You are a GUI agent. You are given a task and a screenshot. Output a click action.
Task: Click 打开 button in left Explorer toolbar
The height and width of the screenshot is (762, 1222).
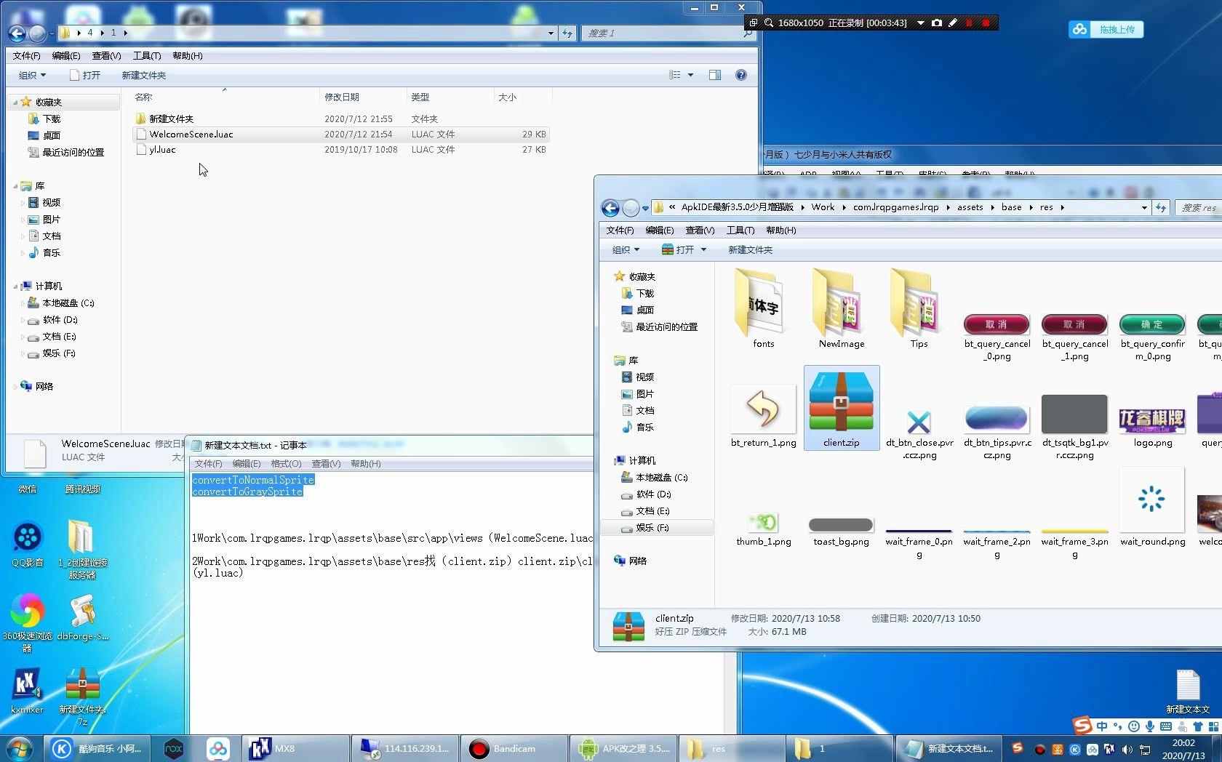coord(85,75)
